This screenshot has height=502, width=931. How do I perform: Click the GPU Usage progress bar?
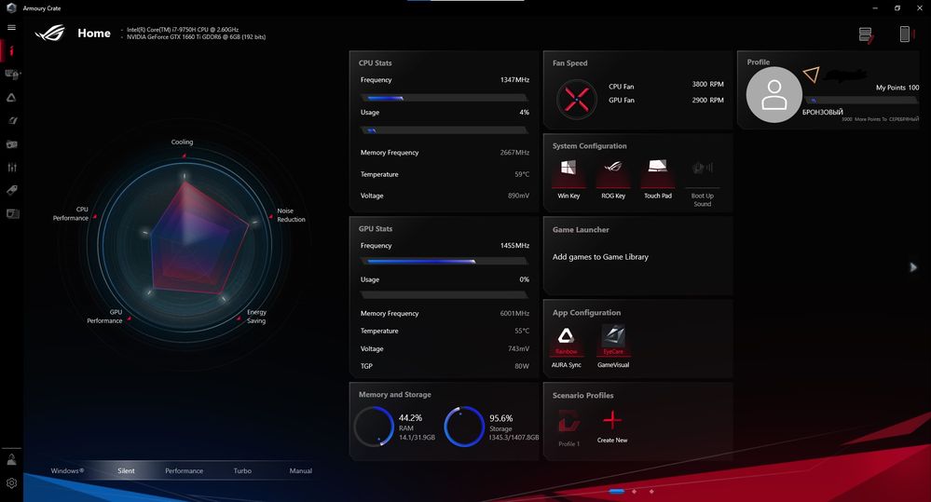tap(445, 294)
